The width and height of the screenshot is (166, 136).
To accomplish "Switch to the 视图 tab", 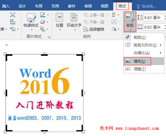I will (105, 6).
